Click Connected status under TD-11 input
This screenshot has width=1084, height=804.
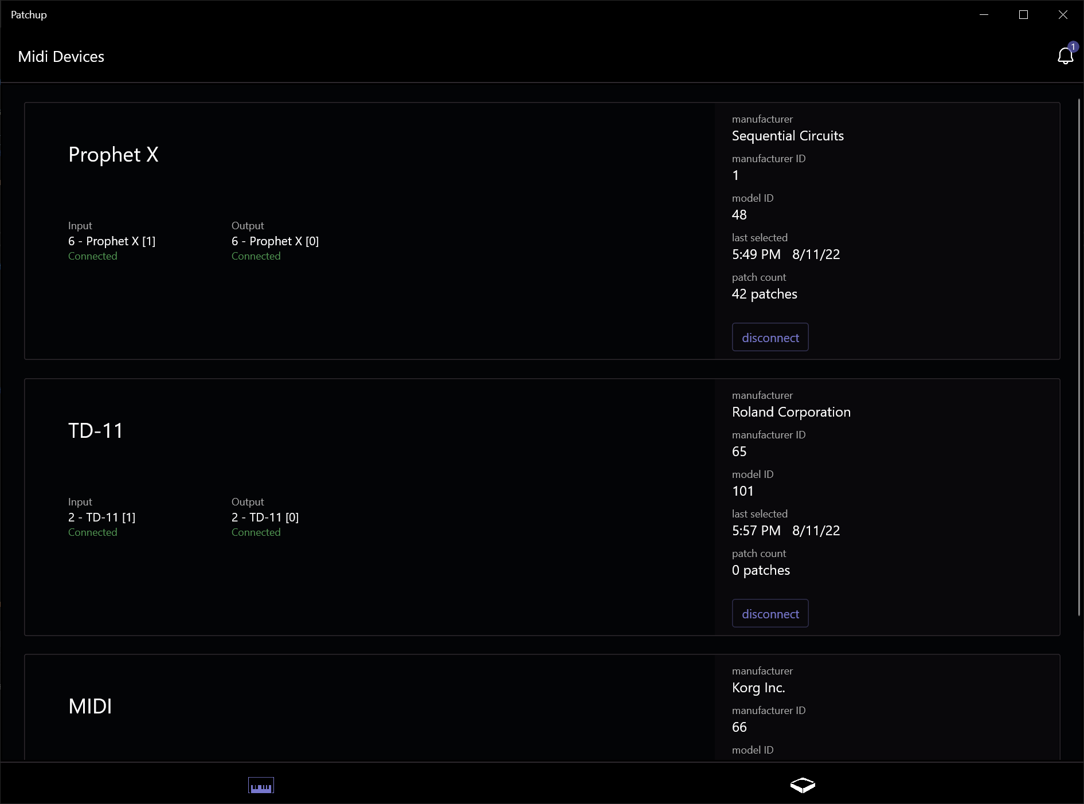93,532
